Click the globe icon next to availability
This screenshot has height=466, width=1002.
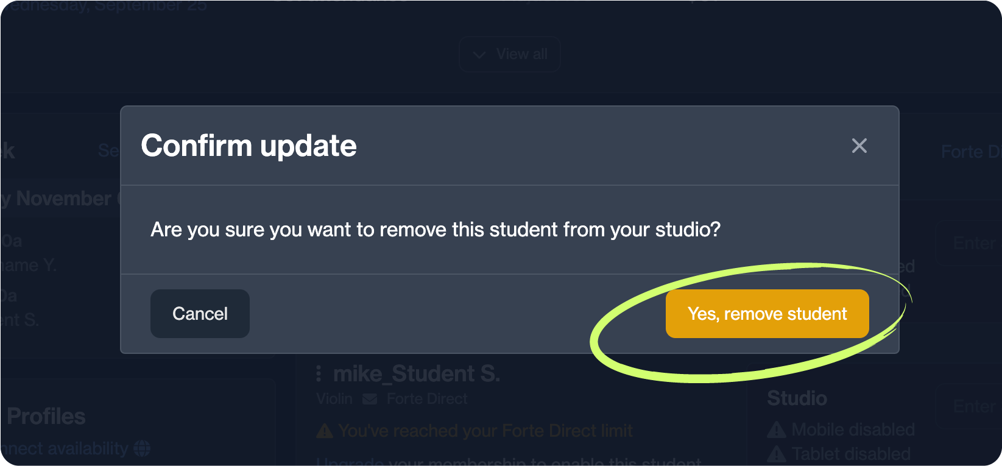point(142,449)
